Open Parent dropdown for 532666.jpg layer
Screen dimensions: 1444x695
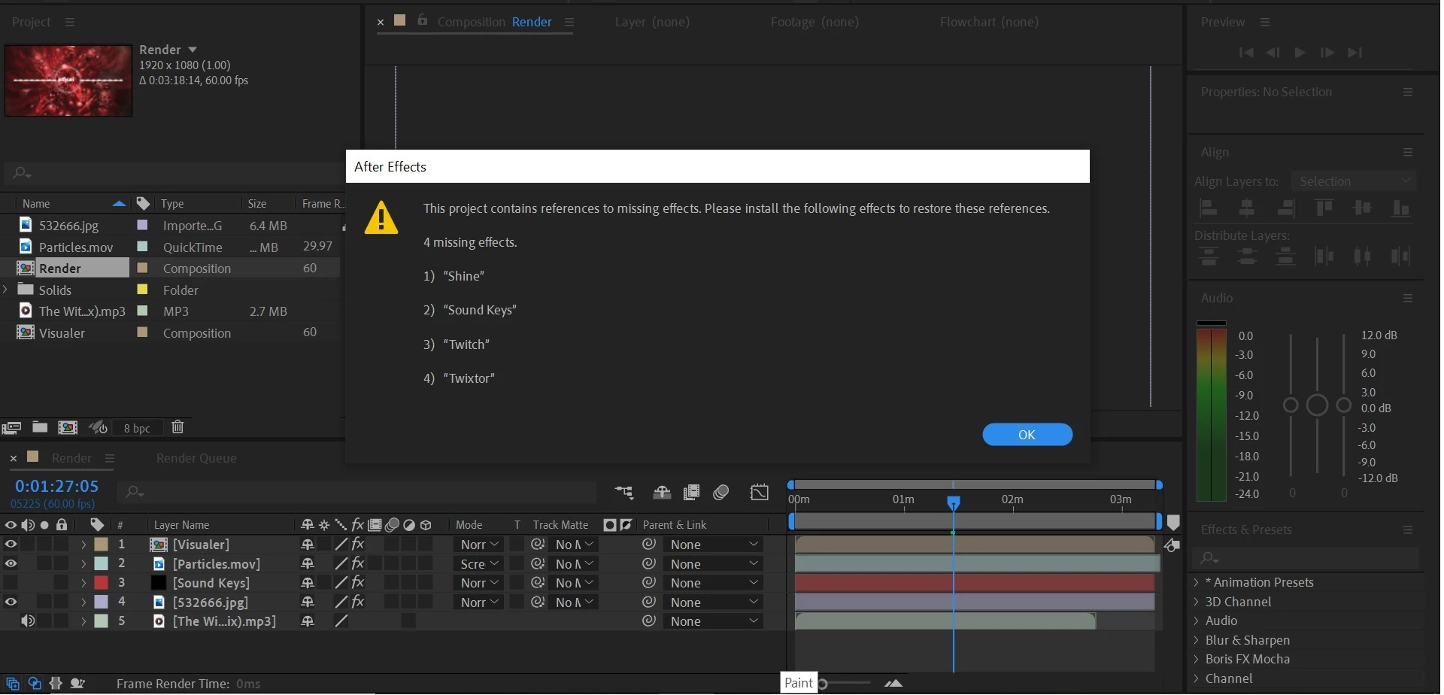pos(713,602)
